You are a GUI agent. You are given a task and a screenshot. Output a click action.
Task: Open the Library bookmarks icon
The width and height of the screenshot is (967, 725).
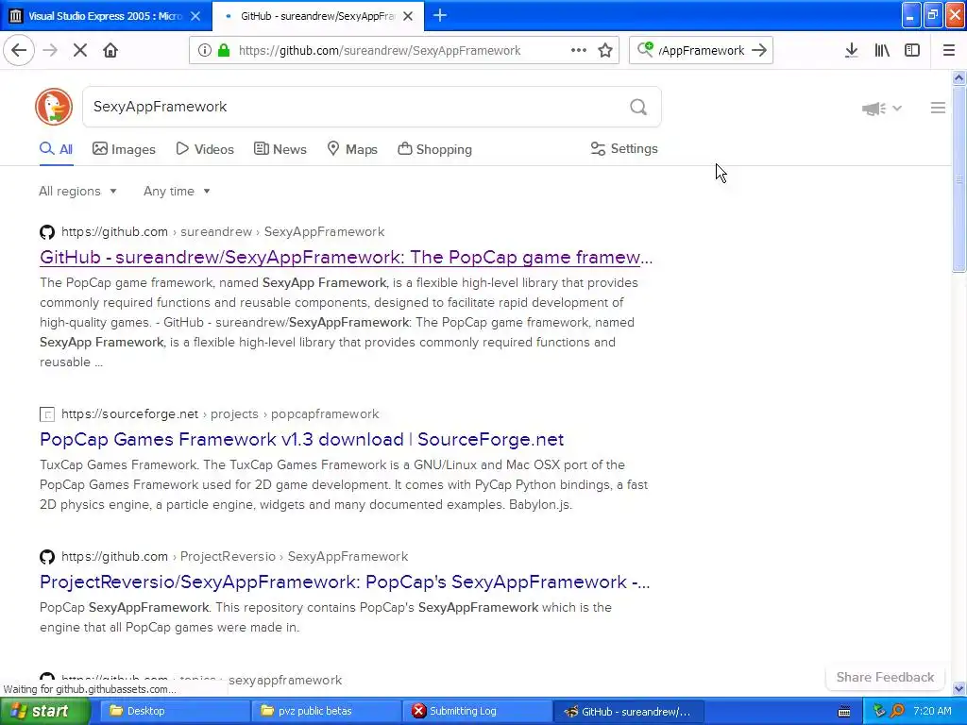882,51
